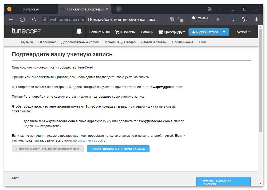Image resolution: width=267 pixels, height=190 pixels.
Task: Click the first tcnews@tunecore.com address
Action: click(57, 121)
